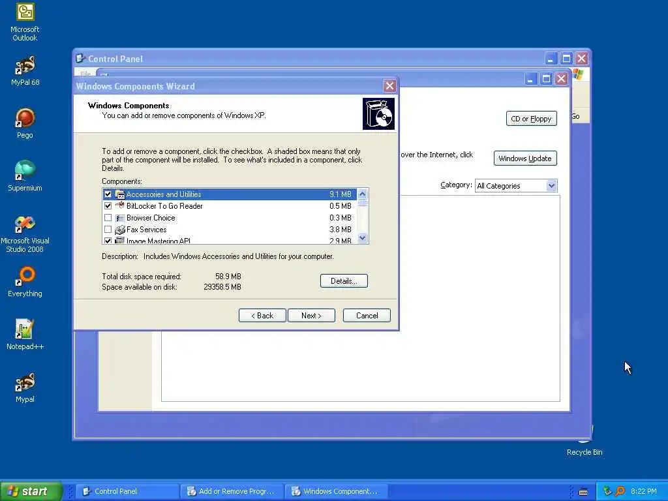668x501 pixels.
Task: Toggle Image Mastering API checkbox
Action: pyautogui.click(x=108, y=241)
